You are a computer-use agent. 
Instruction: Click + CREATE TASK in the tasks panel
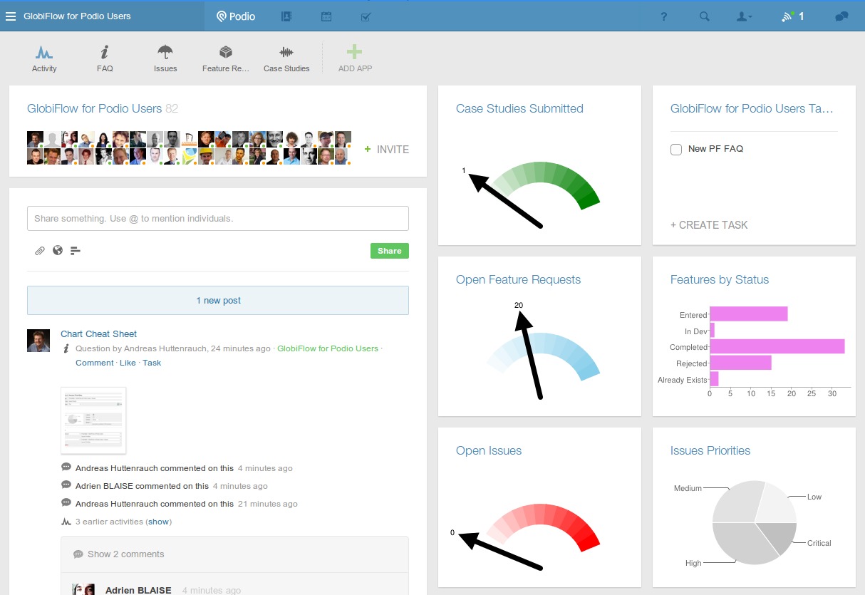pos(709,225)
